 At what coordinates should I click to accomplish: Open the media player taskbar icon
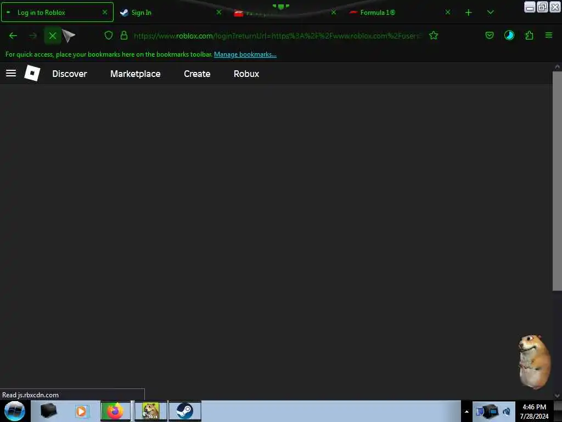tap(81, 411)
